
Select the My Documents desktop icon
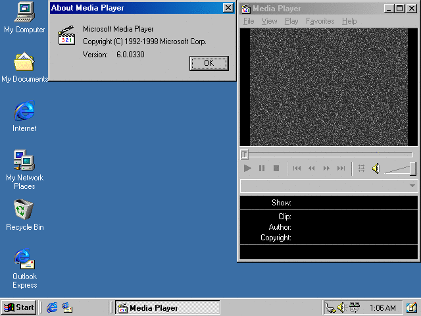(24, 67)
